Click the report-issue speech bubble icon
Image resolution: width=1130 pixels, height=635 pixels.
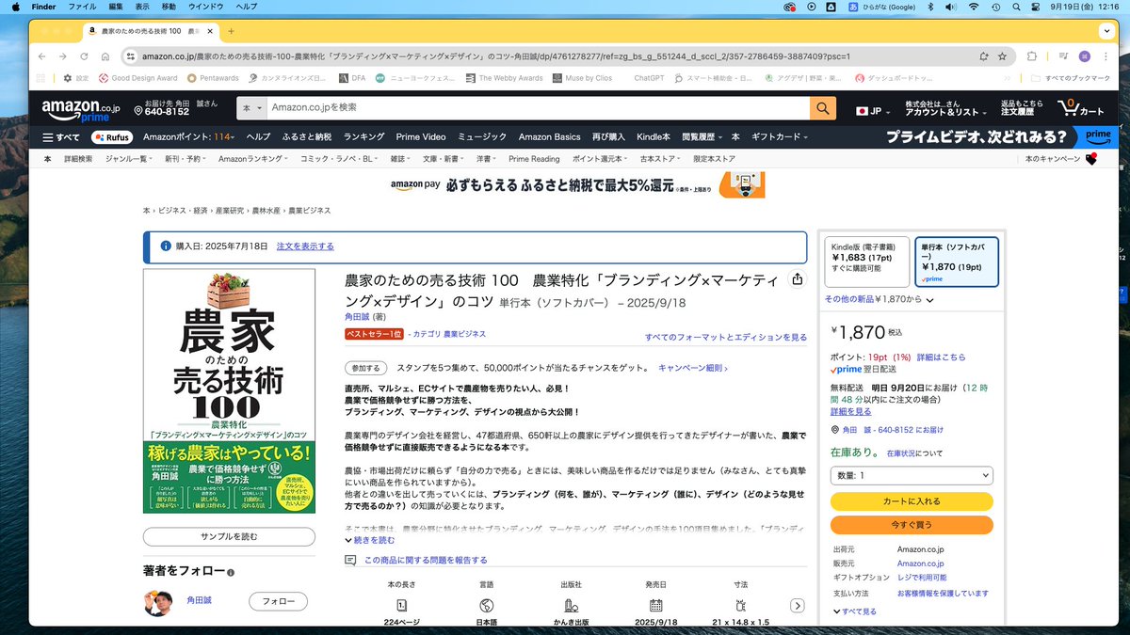point(350,560)
